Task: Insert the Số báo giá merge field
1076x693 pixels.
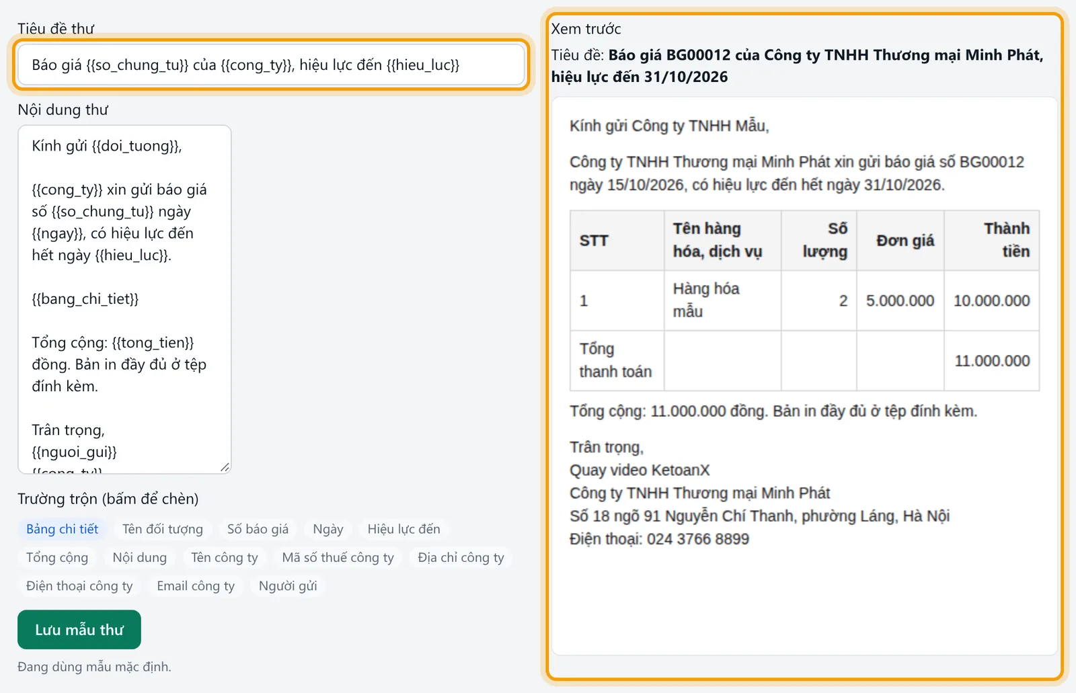Action: [x=258, y=529]
